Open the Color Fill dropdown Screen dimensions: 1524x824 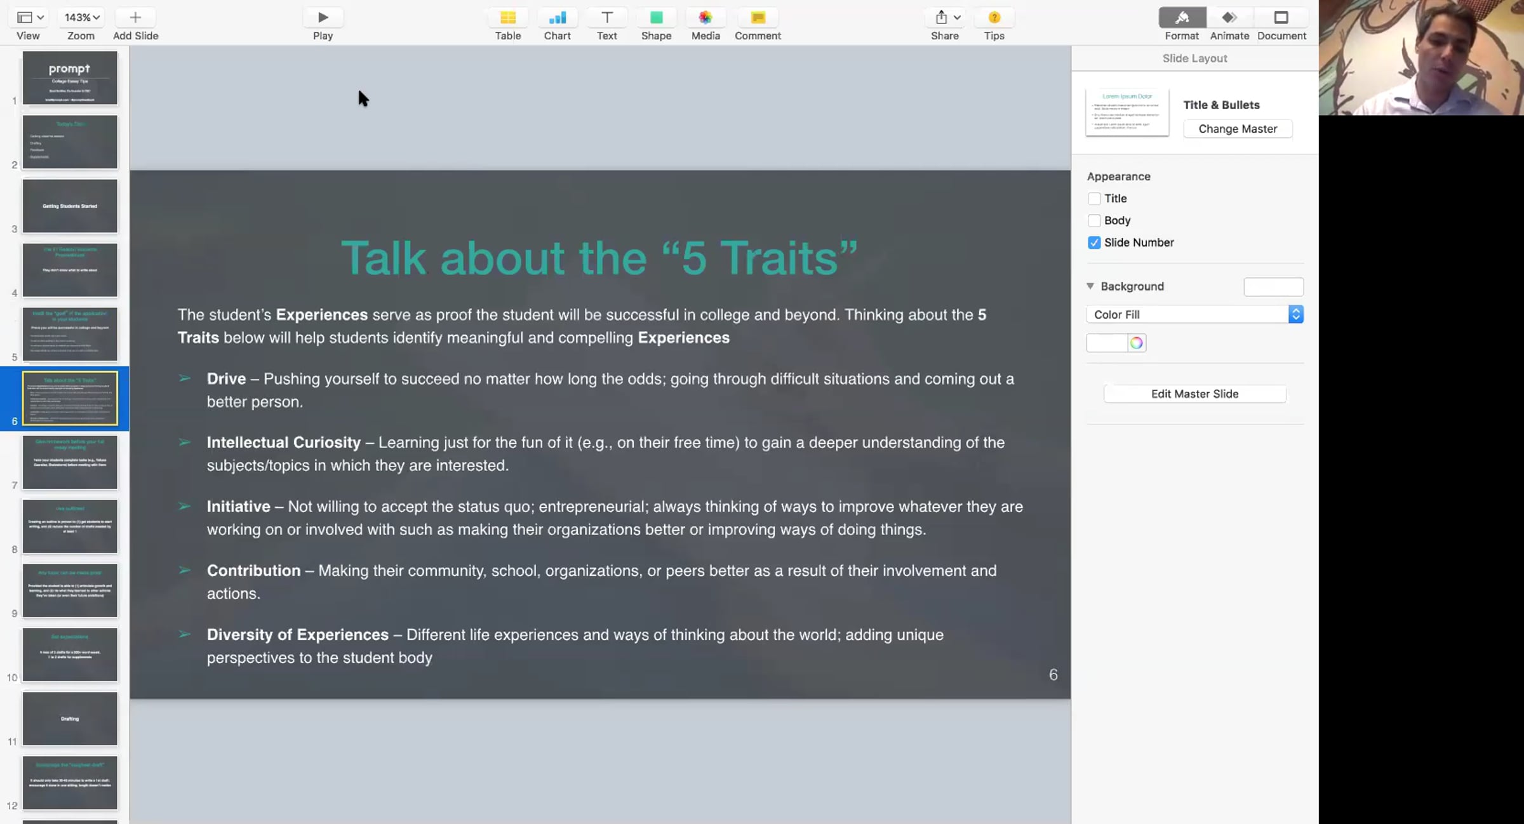pyautogui.click(x=1194, y=314)
